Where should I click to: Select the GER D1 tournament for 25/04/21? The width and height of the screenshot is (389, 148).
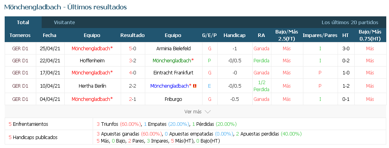tap(20, 49)
